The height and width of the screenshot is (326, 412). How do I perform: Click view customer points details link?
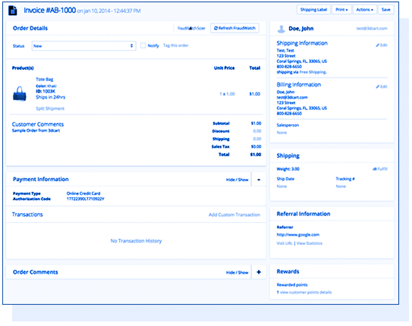[x=306, y=292]
